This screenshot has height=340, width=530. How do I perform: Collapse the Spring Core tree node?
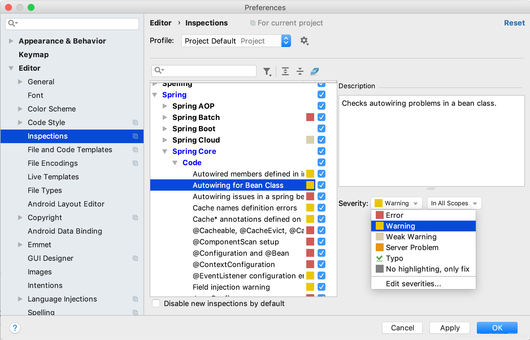pos(165,152)
